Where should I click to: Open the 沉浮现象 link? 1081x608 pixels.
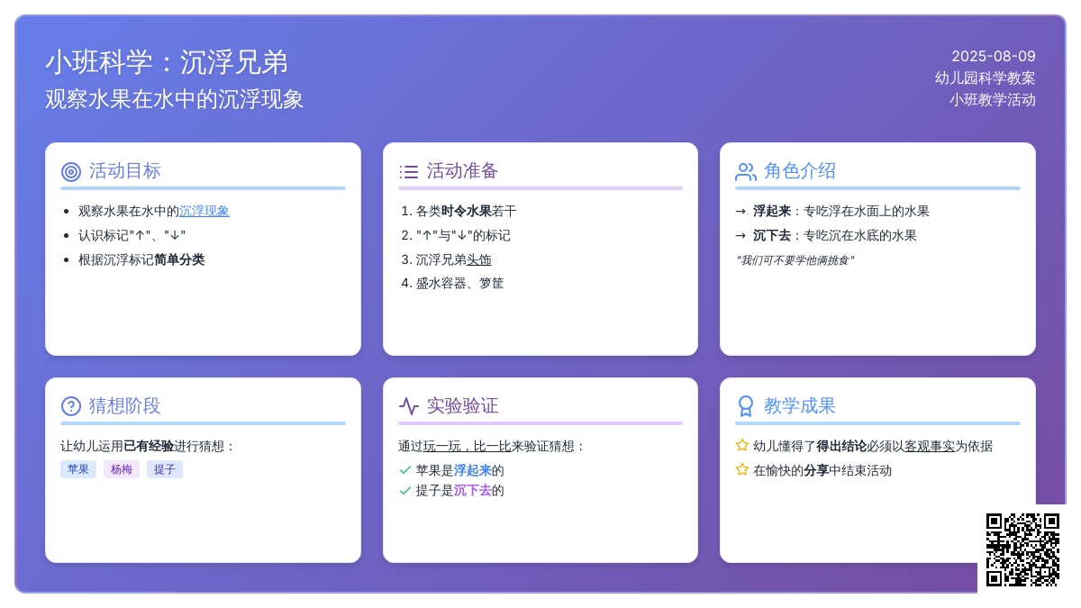[204, 211]
